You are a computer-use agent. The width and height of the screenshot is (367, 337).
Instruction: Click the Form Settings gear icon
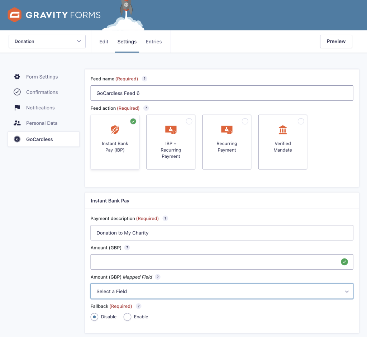[17, 77]
